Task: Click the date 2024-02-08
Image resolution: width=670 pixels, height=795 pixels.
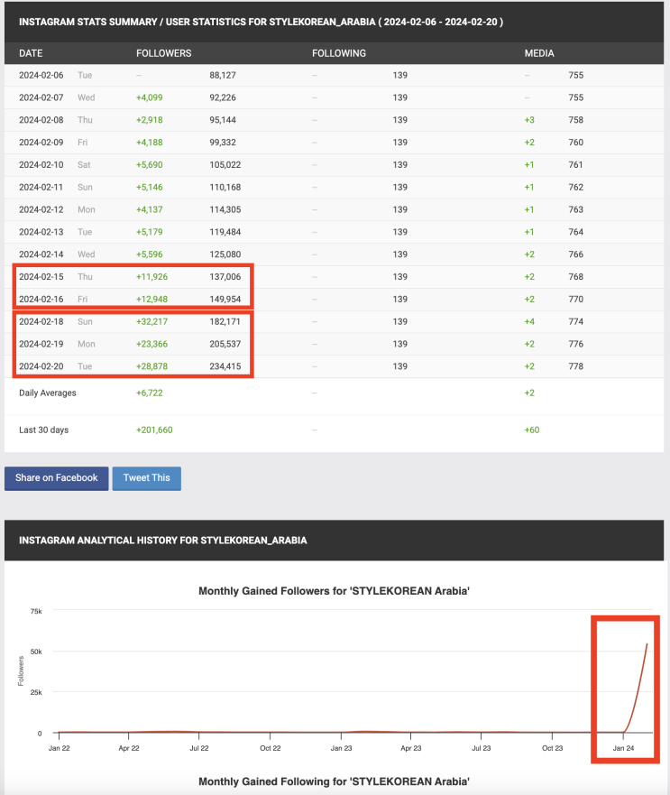Action: coord(41,120)
